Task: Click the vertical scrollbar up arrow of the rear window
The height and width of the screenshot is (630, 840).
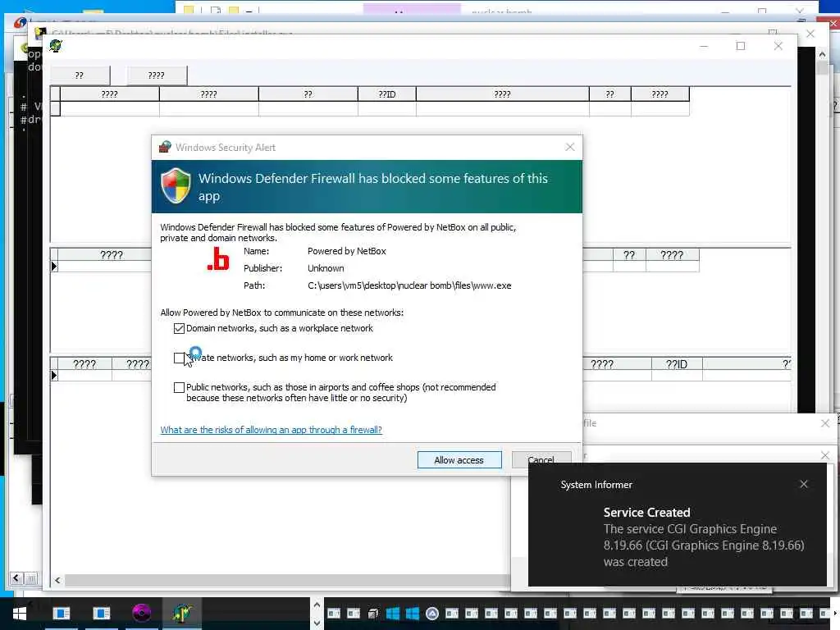Action: [x=822, y=54]
